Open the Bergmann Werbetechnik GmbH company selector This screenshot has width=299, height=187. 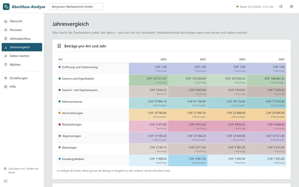click(x=77, y=7)
